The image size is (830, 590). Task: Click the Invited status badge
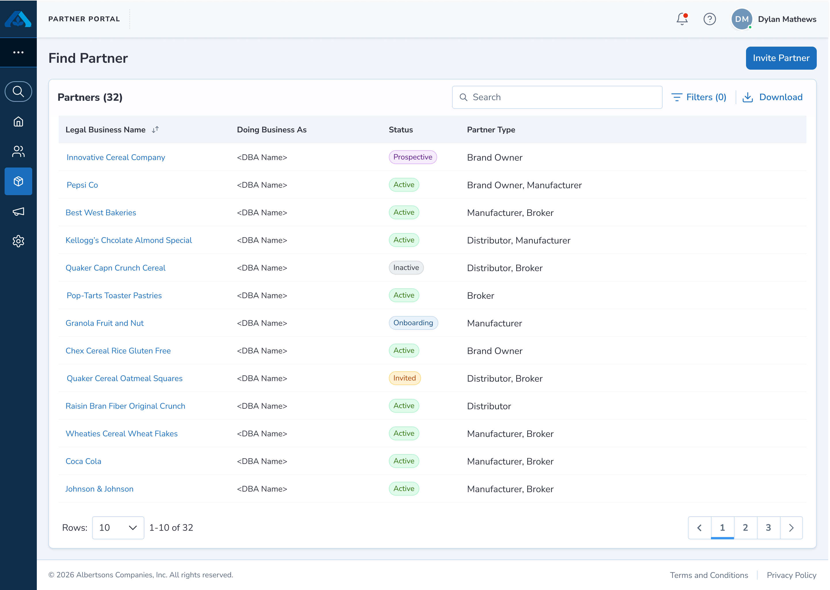coord(404,378)
